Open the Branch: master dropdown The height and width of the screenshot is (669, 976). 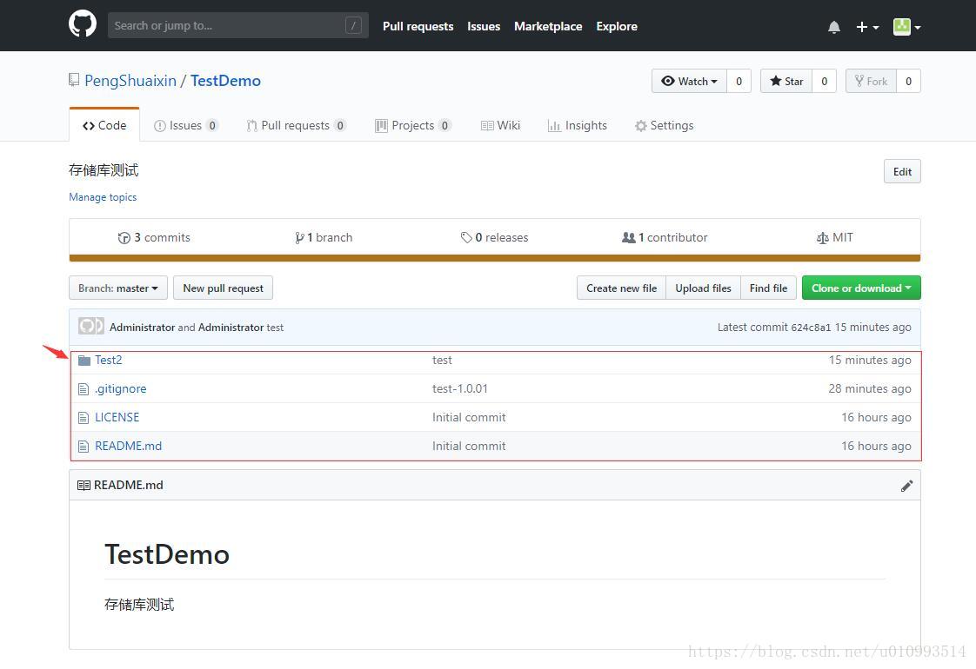click(118, 288)
